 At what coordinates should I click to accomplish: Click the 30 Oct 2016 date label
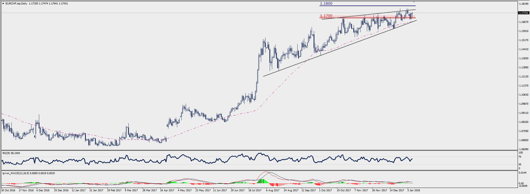point(8,190)
